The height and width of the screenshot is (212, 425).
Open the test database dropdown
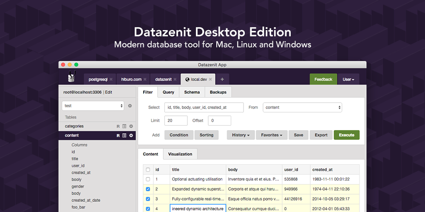click(93, 106)
